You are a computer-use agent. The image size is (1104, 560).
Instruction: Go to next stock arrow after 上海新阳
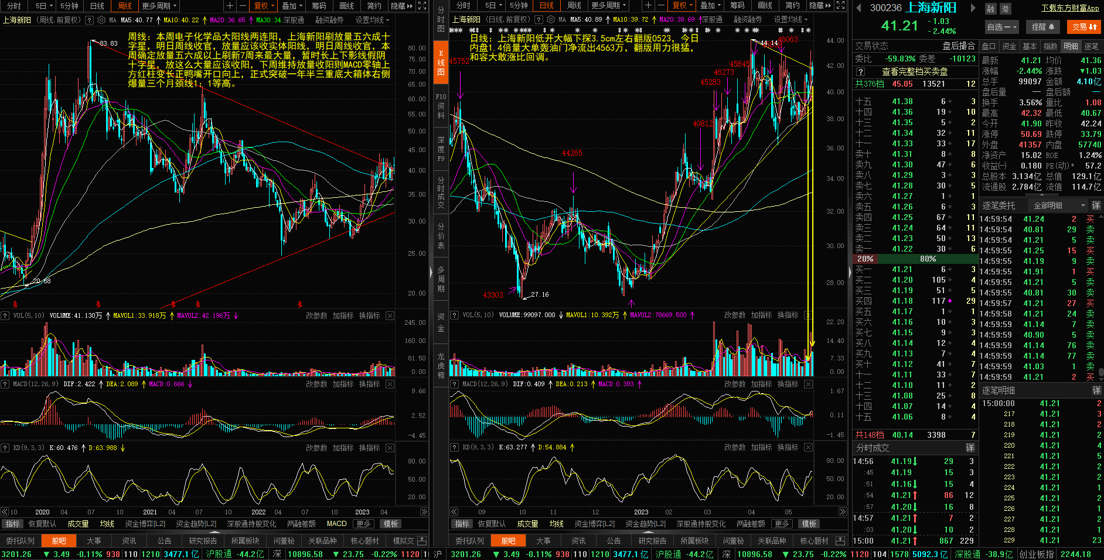(973, 8)
